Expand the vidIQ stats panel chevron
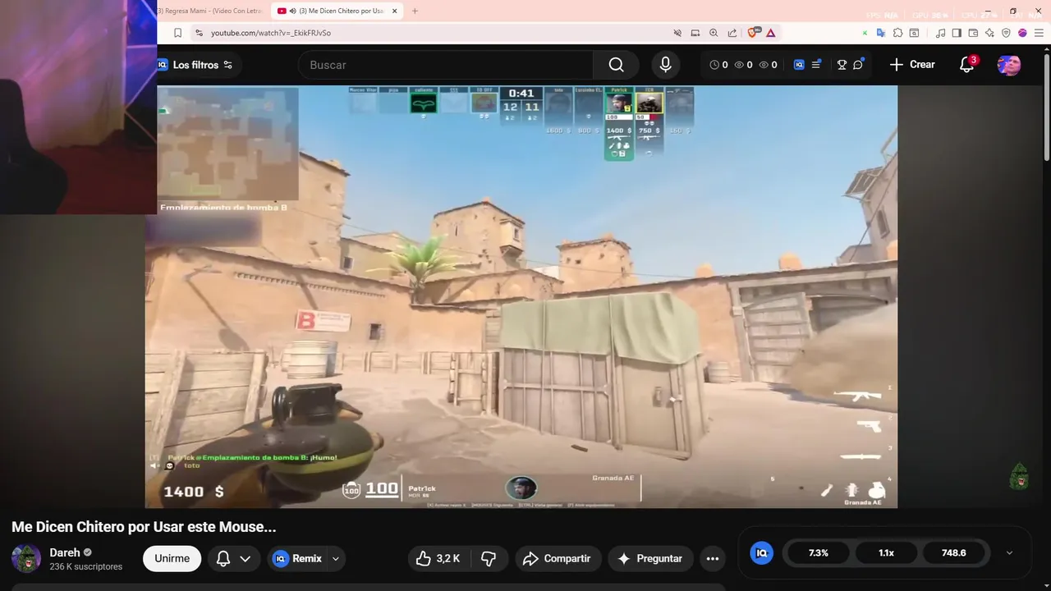The height and width of the screenshot is (591, 1051). pos(1009,553)
